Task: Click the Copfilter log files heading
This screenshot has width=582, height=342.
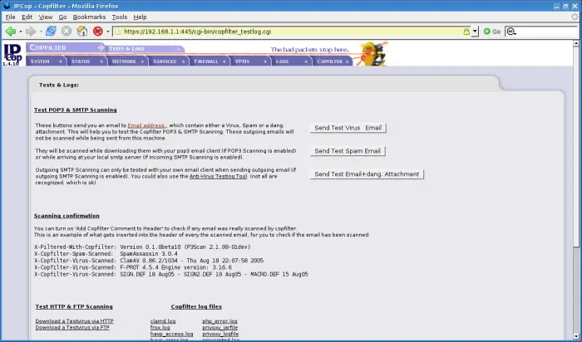Action: 196,307
